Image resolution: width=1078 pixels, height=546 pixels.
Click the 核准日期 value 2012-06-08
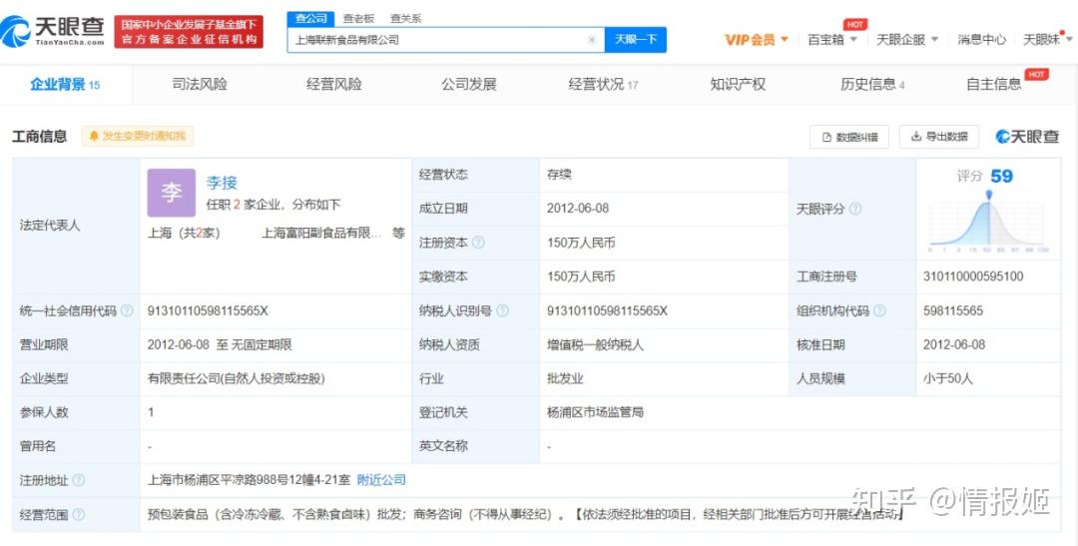click(954, 344)
